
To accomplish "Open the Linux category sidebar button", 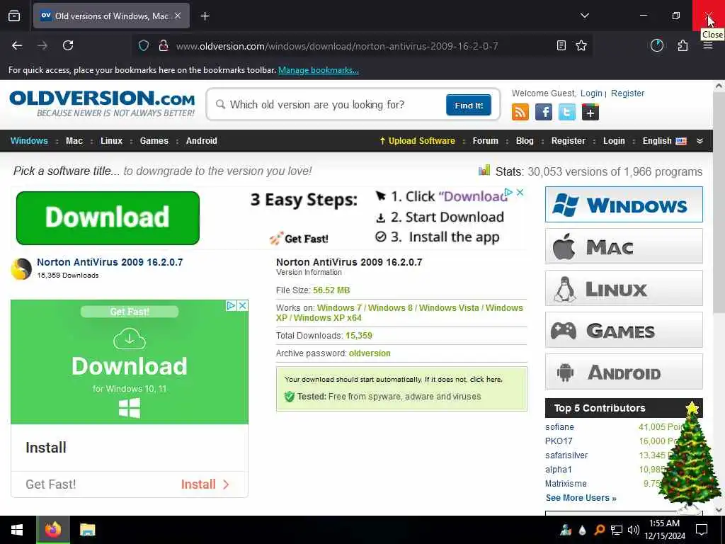I will (624, 288).
